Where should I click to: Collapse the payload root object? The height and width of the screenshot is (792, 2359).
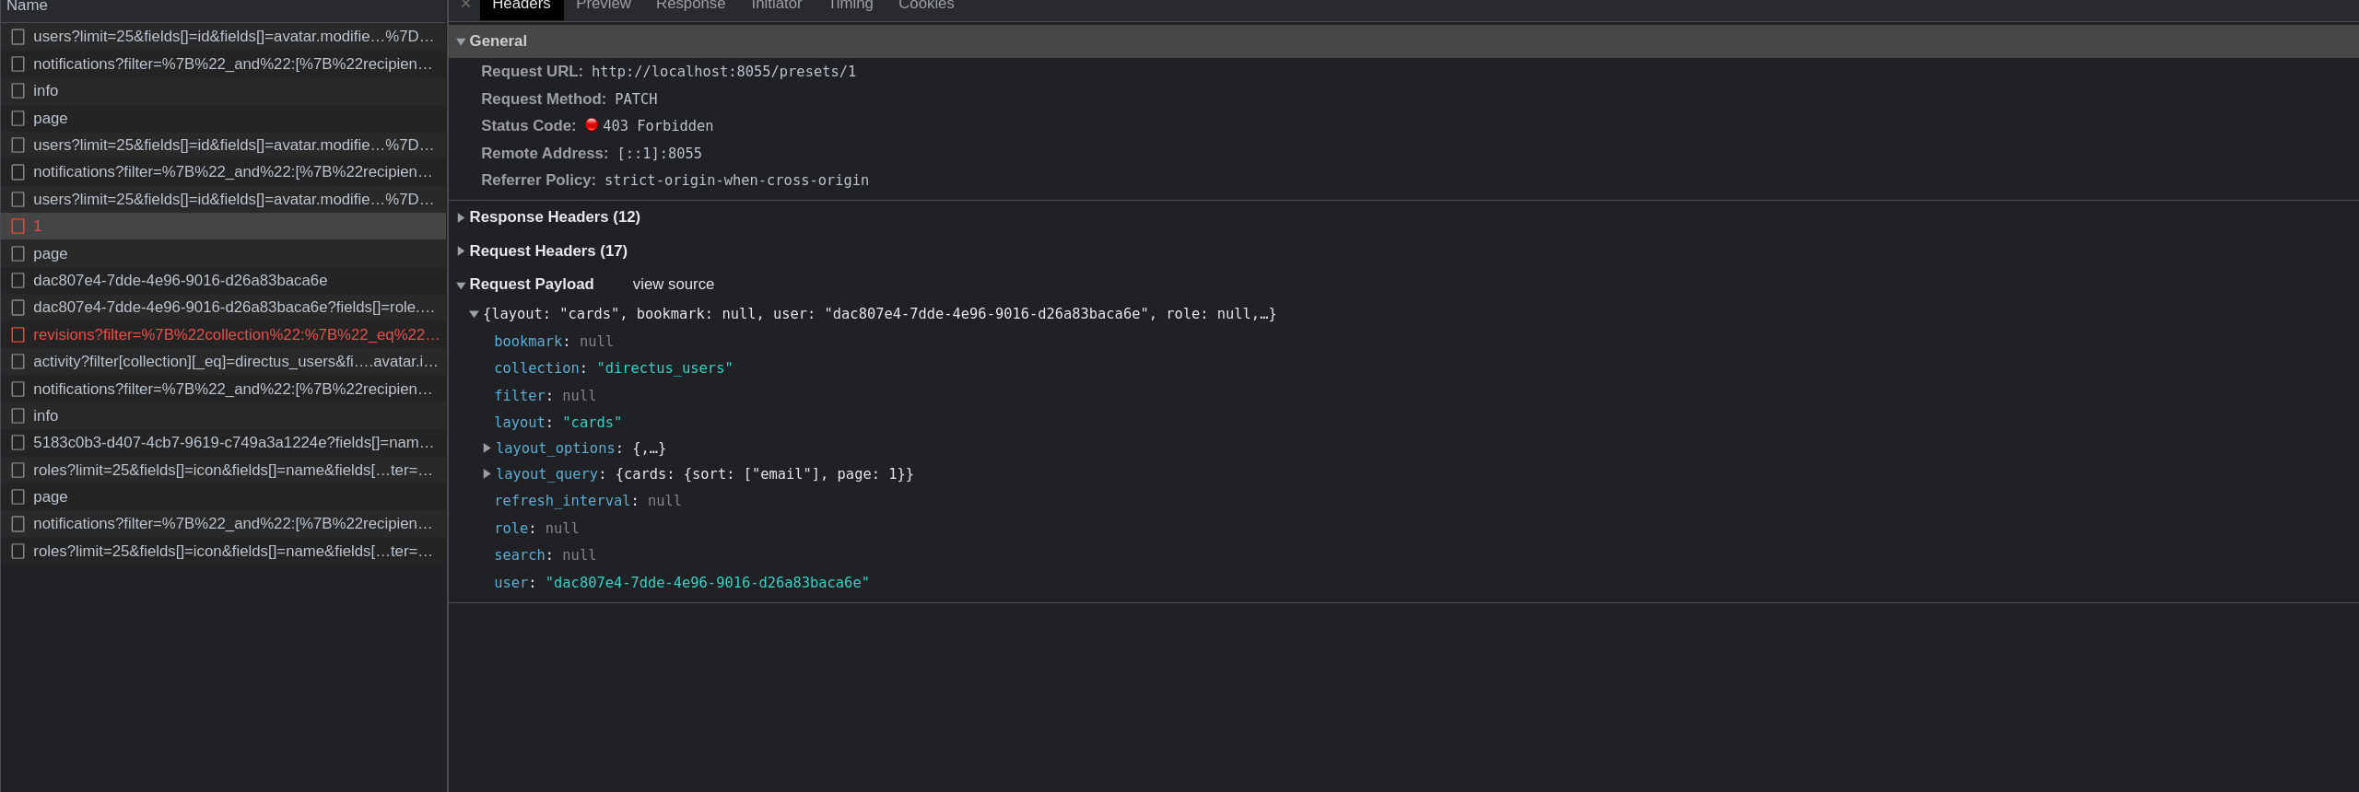(x=474, y=315)
